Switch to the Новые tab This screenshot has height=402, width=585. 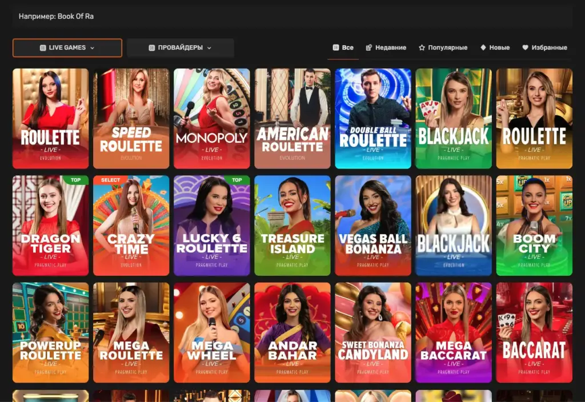click(x=499, y=48)
